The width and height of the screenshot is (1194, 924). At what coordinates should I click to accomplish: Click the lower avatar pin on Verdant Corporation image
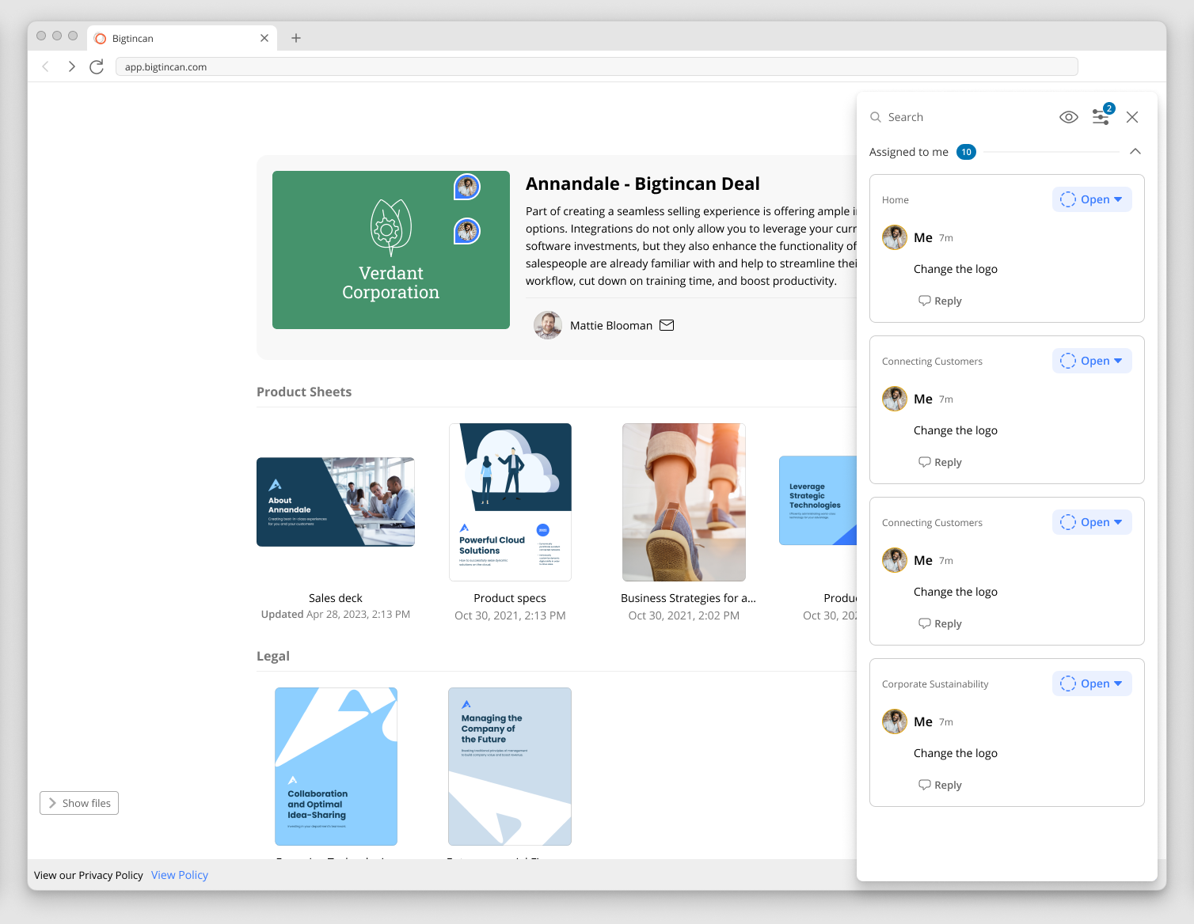tap(467, 231)
